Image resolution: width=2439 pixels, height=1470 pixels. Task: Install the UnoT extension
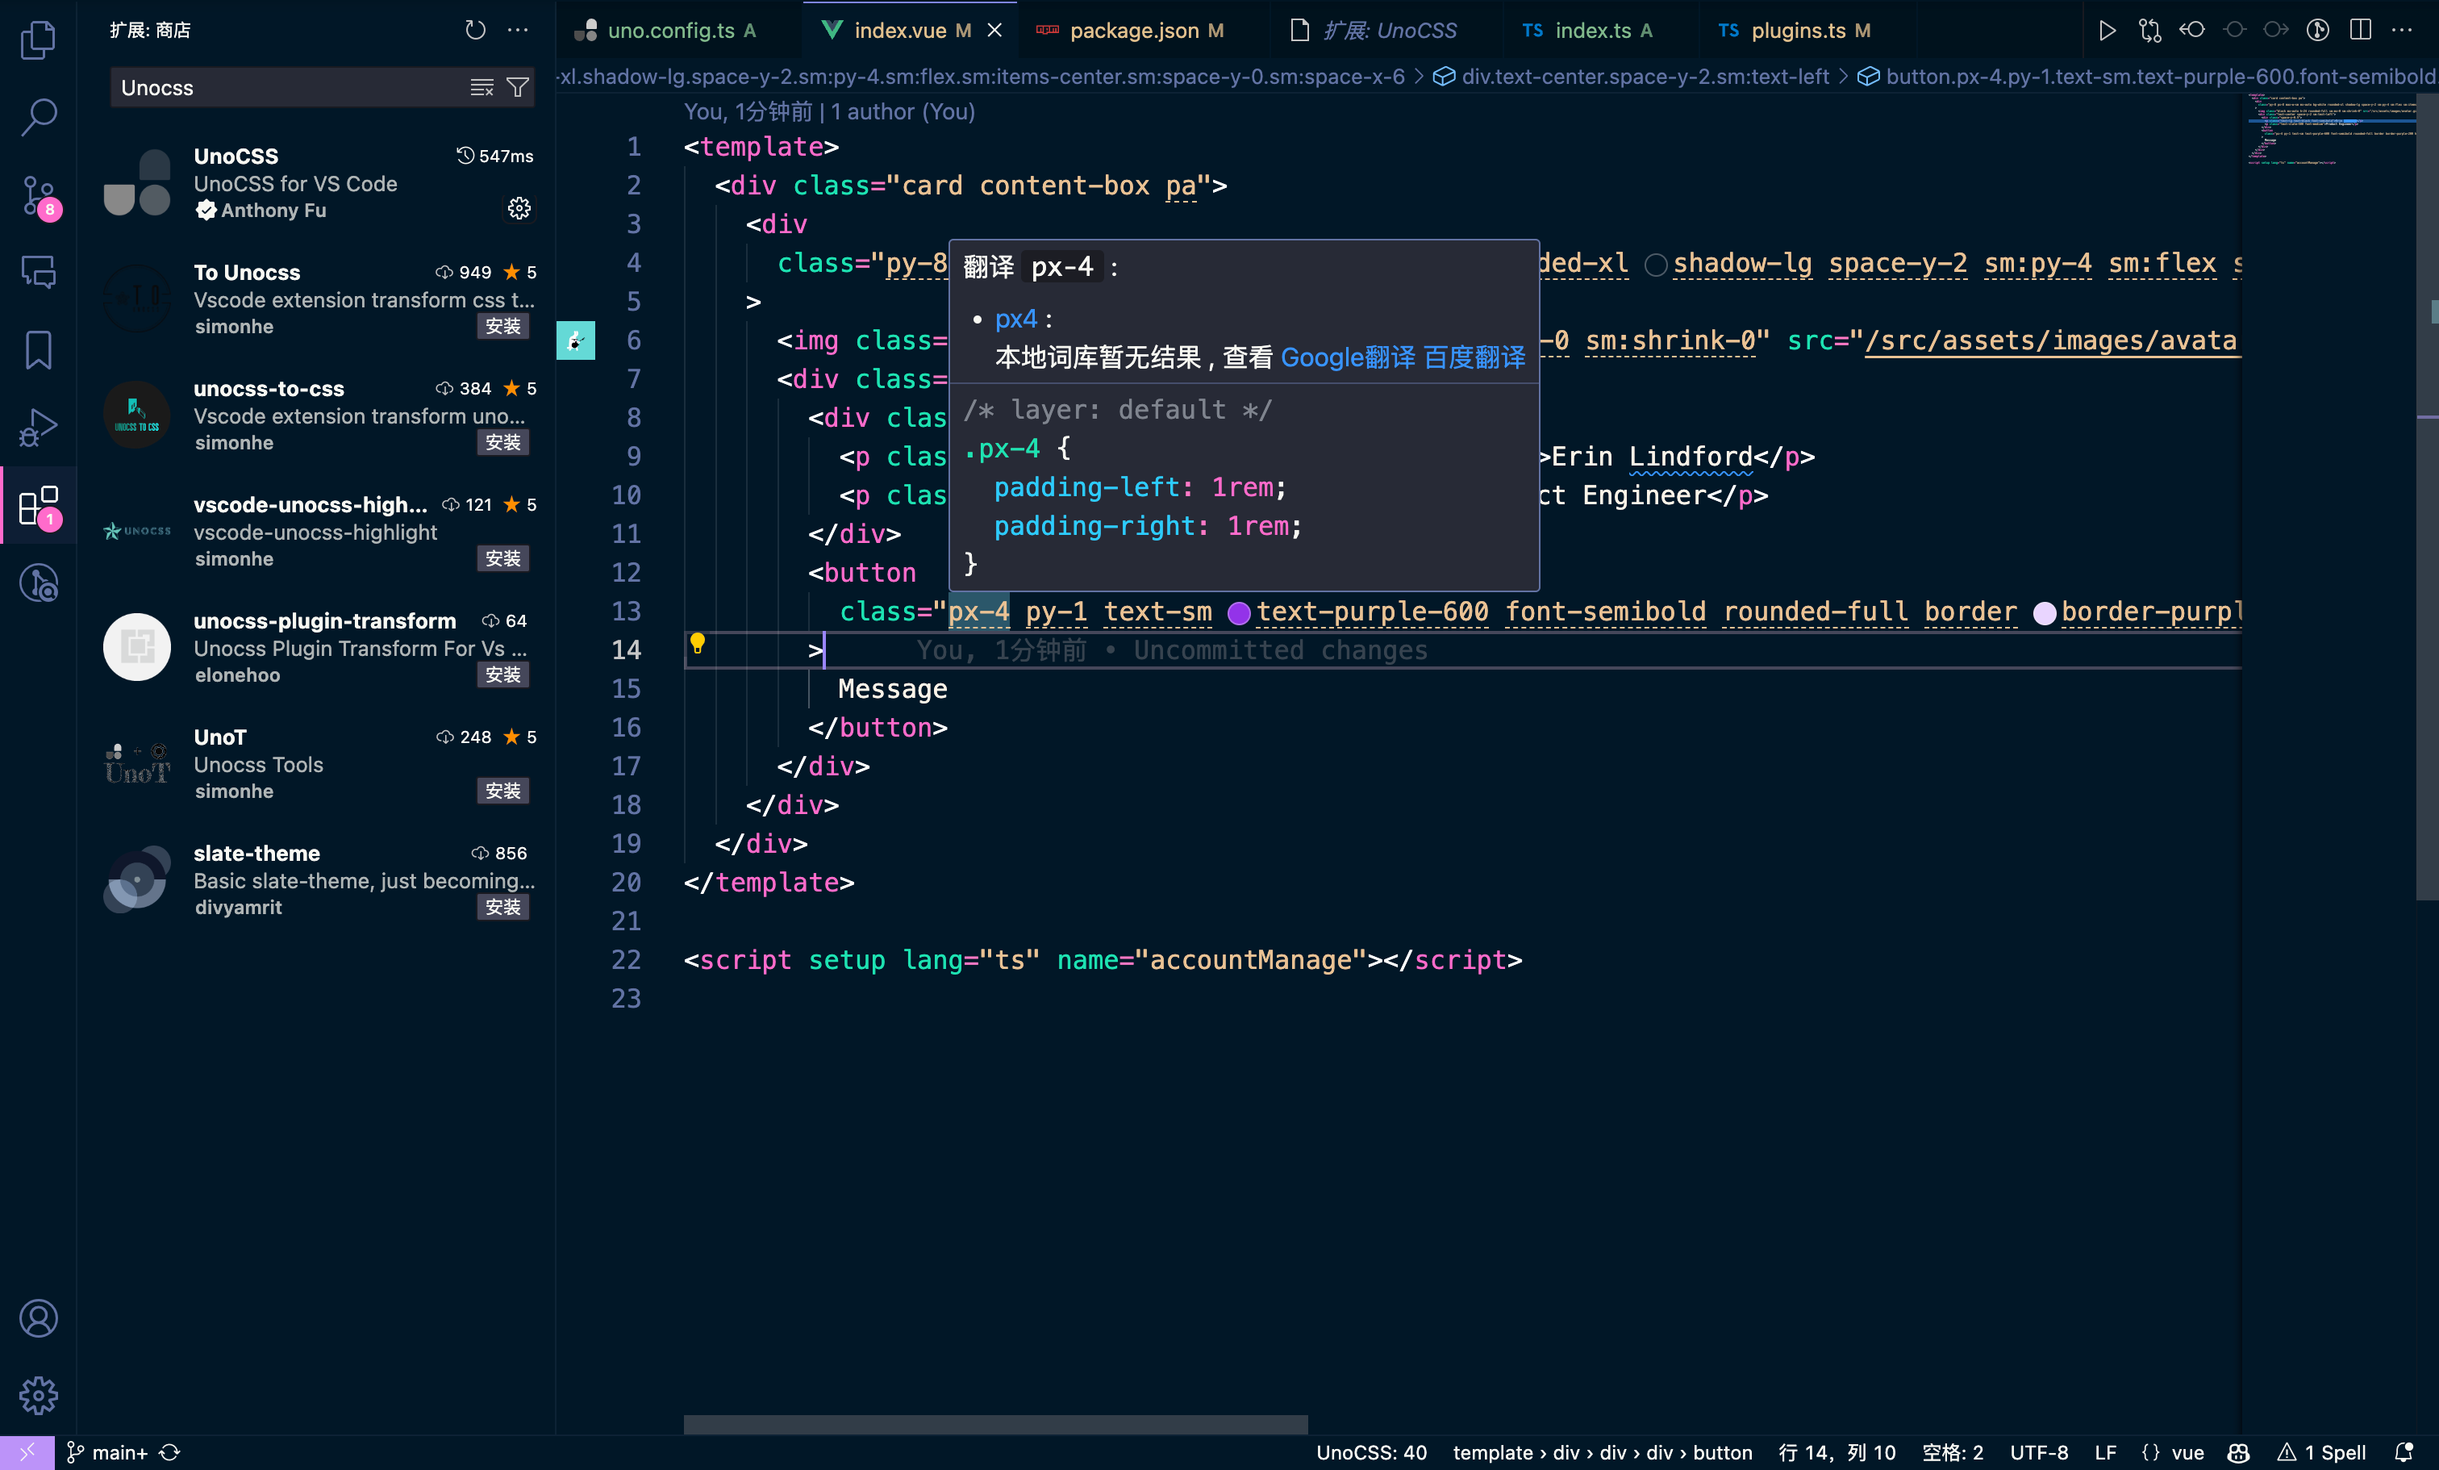tap(502, 791)
